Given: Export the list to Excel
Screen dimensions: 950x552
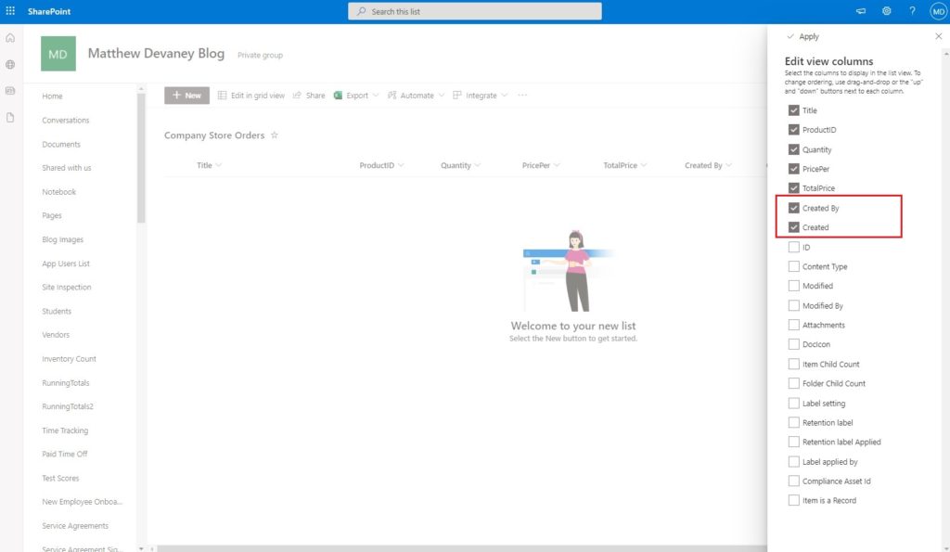Looking at the screenshot, I should point(353,95).
